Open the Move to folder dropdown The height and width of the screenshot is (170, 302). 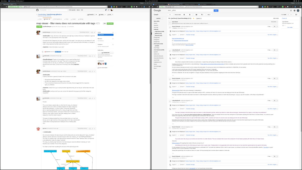[197, 15]
